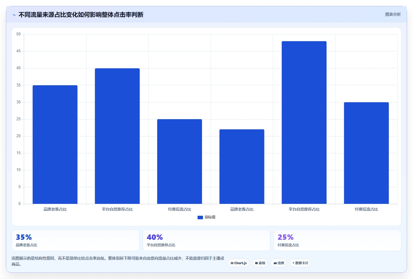Click axis label 付费投流占比 beneath the 25 bar
Viewport: 413px width, 279px height.
pos(179,209)
